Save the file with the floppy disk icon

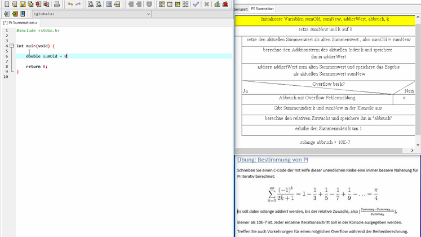[x=23, y=5]
